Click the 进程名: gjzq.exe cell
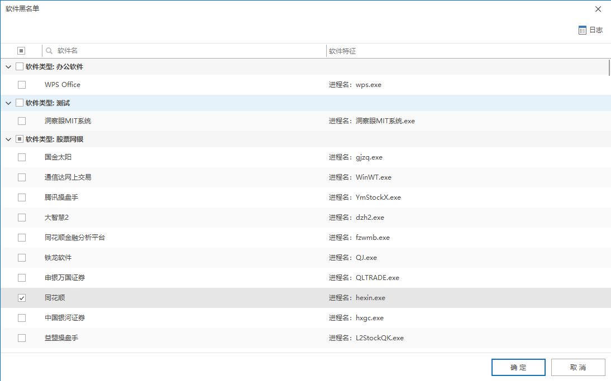This screenshot has height=381, width=611. tap(355, 157)
